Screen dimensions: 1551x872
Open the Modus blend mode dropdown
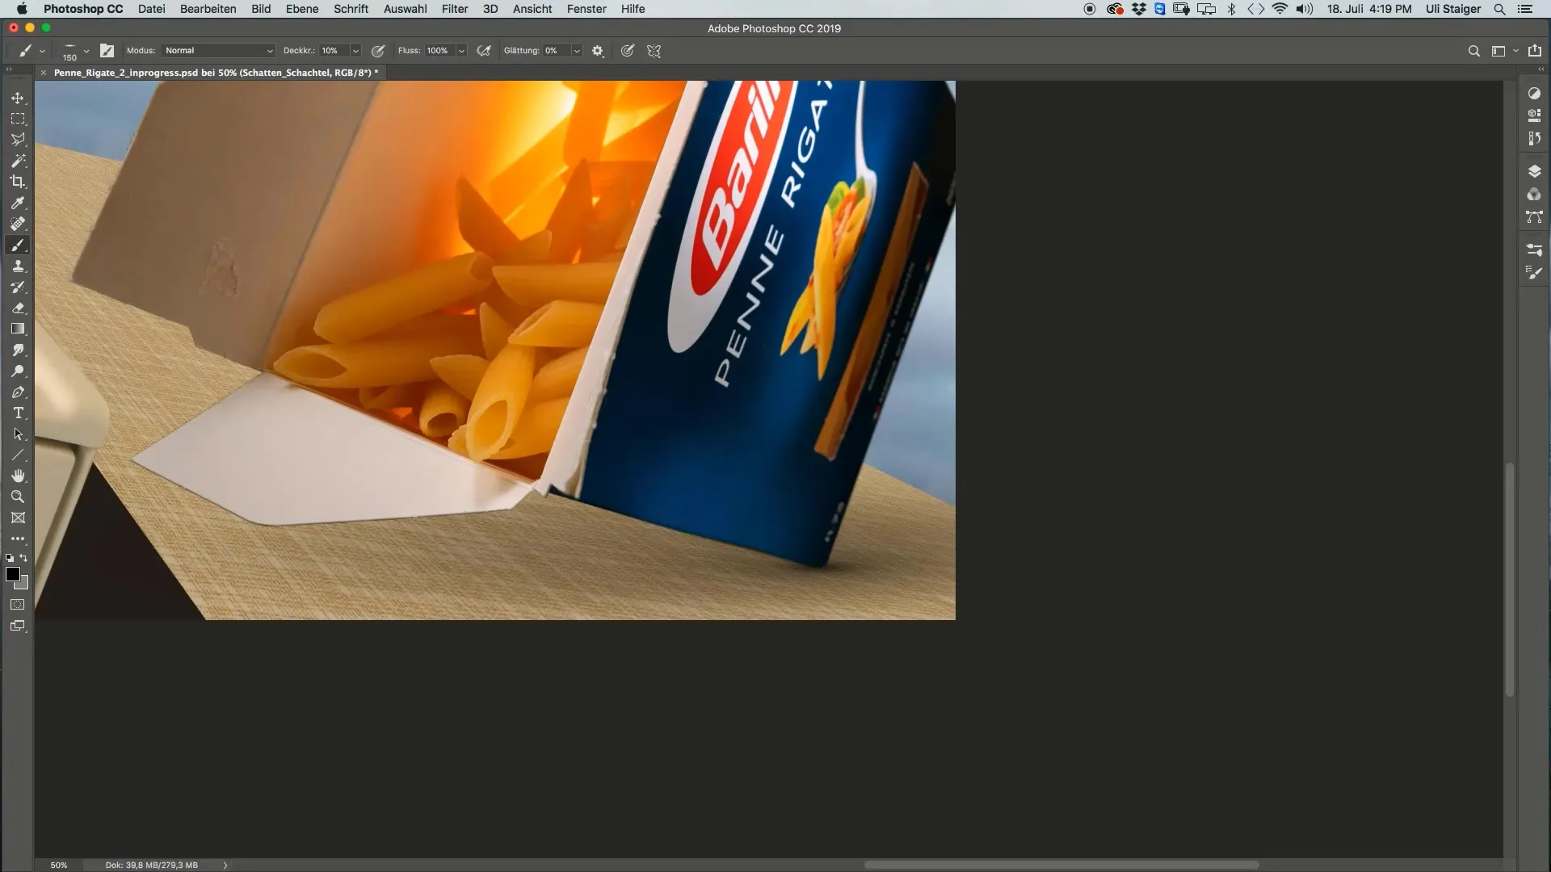pyautogui.click(x=218, y=51)
